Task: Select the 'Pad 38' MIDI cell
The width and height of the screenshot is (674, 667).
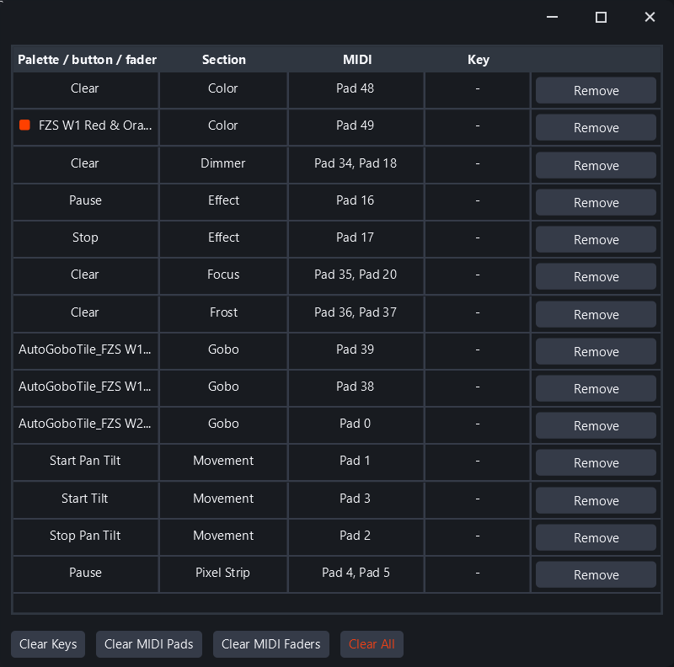Action: (356, 388)
